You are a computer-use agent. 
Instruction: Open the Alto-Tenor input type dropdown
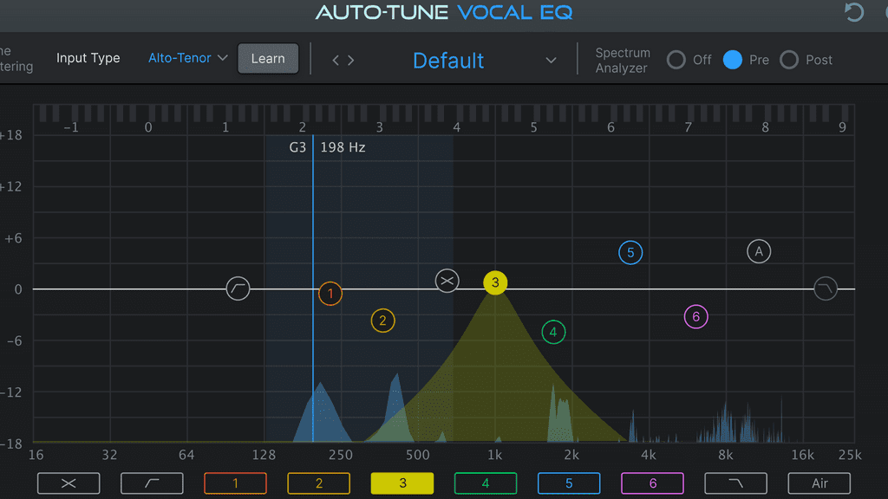tap(187, 58)
